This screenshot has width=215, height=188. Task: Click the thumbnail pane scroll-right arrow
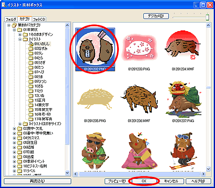(x=203, y=174)
